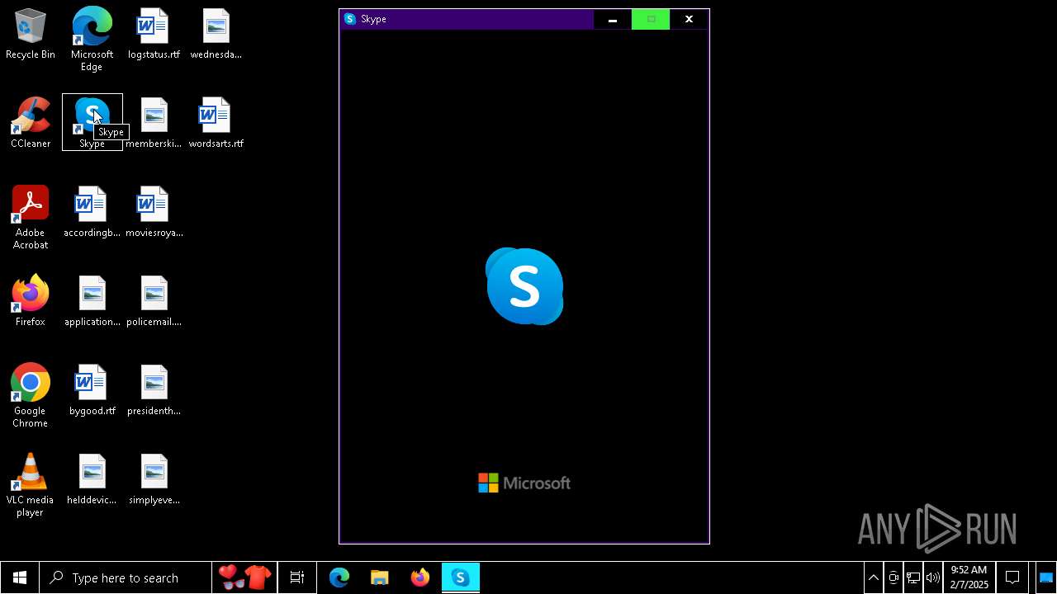
Task: Open network status tray icon
Action: tap(913, 577)
